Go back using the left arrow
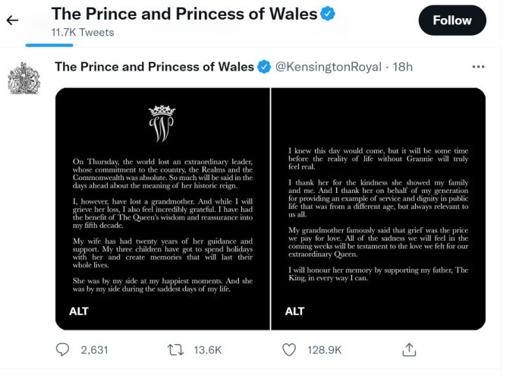This screenshot has height=376, width=516. click(12, 21)
